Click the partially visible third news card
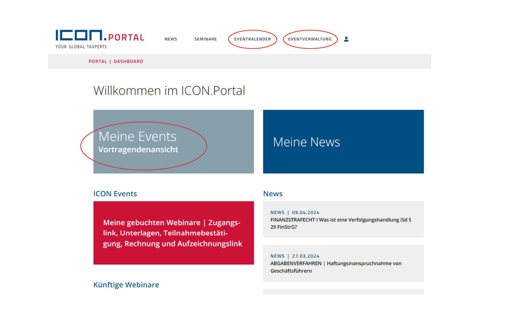Screen dimensions: 521x319 click(x=343, y=292)
